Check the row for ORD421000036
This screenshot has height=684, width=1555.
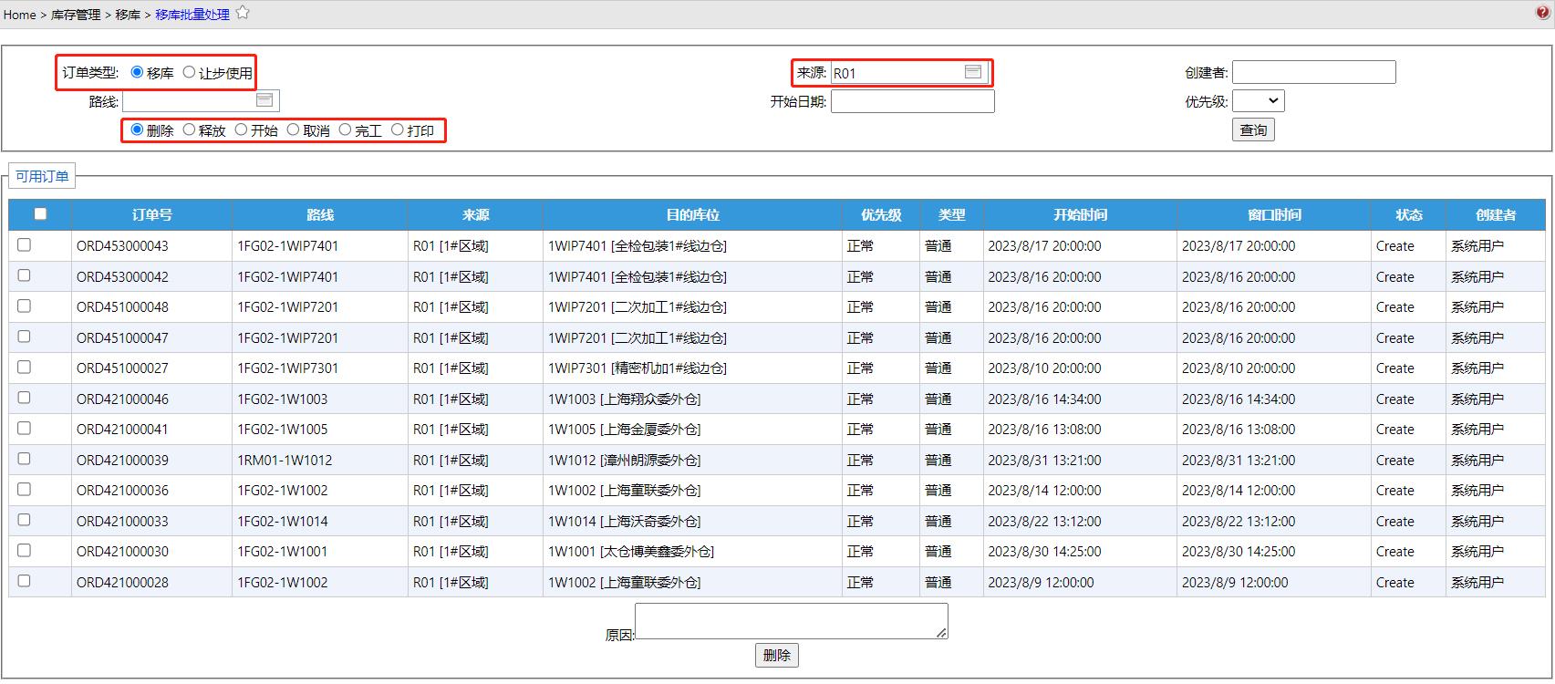25,489
